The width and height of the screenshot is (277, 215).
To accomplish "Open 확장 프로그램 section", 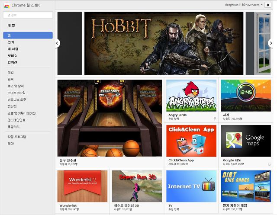I will tap(17, 137).
